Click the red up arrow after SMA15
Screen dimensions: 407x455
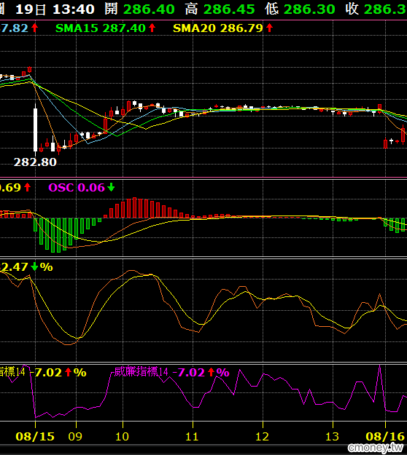click(152, 28)
